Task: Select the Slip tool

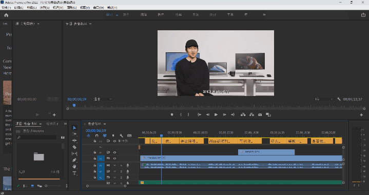Action: pos(74,153)
